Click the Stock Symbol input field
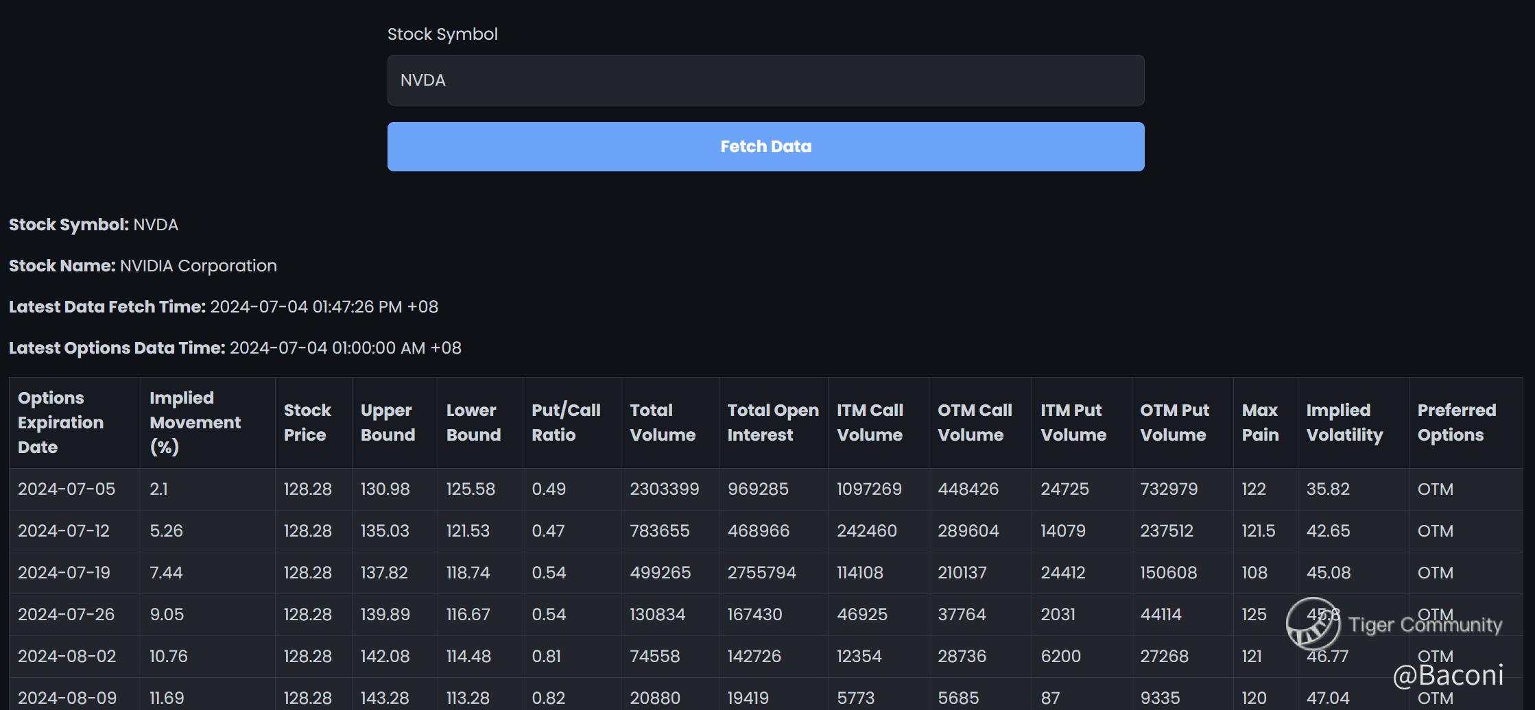1535x710 pixels. (765, 80)
